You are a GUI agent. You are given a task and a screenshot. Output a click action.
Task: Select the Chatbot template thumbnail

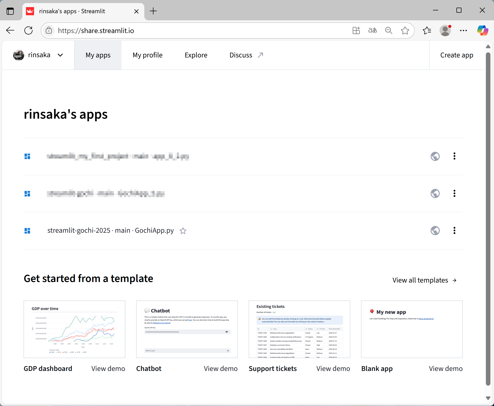(x=187, y=329)
